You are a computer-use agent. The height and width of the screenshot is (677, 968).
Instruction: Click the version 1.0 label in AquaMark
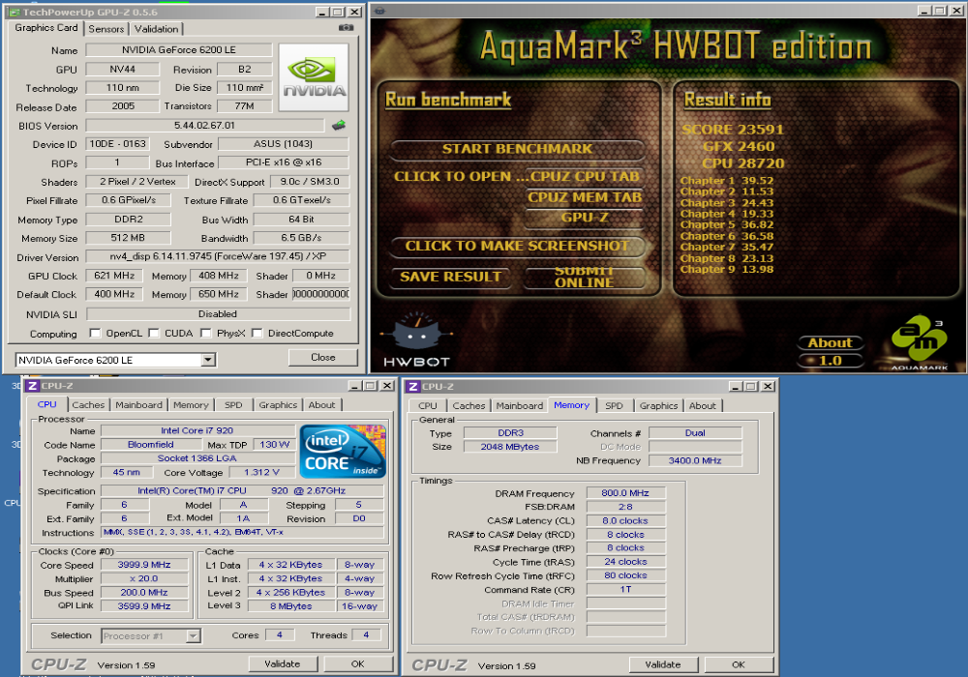(831, 361)
